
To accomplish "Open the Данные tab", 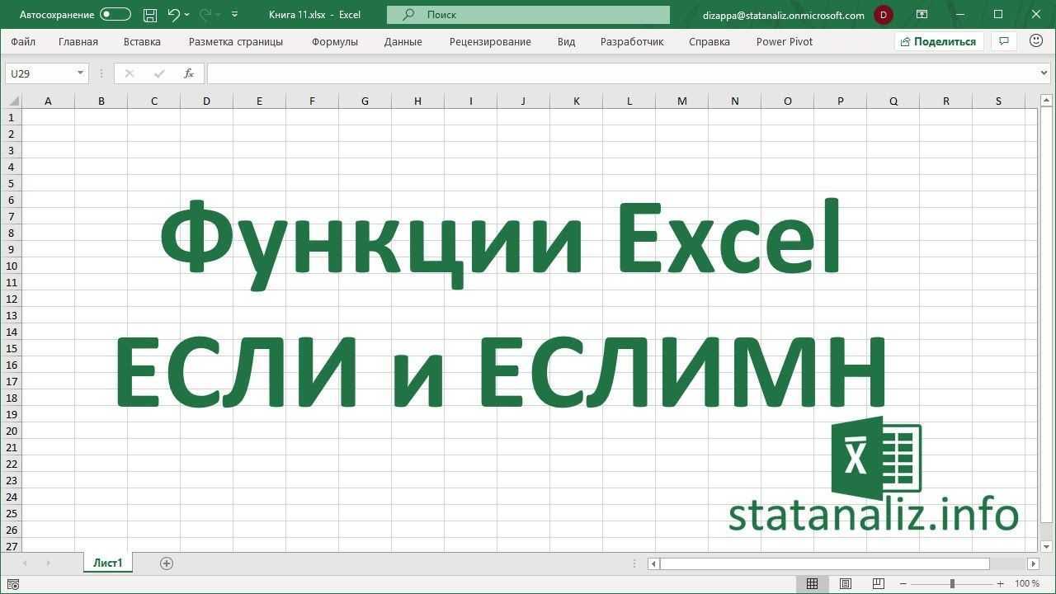I will 403,41.
